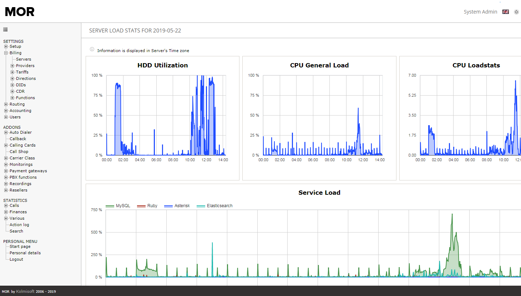Click the Kolmisoft footer link
The image size is (521, 296).
pyautogui.click(x=25, y=291)
